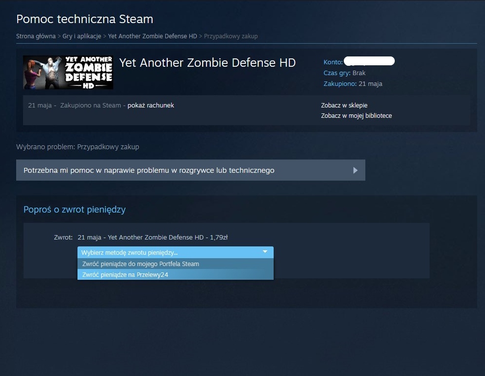
Task: Click the Yet Another Zombie Defense HD game thumbnail
Action: (x=68, y=73)
